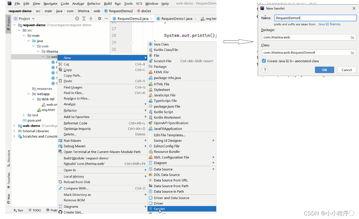359x219 pixels.
Task: Collapse the webapp folder node
Action: 28,94
